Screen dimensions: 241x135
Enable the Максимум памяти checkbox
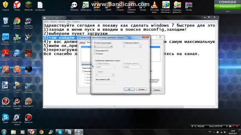124,43
